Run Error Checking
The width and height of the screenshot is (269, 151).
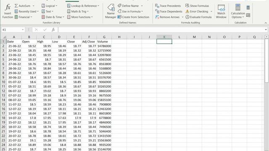click(x=197, y=11)
